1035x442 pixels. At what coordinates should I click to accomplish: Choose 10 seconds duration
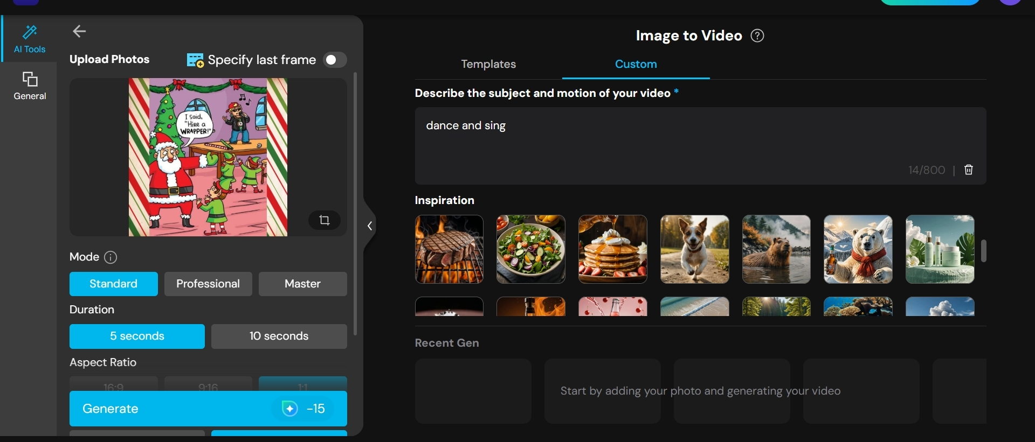point(279,336)
